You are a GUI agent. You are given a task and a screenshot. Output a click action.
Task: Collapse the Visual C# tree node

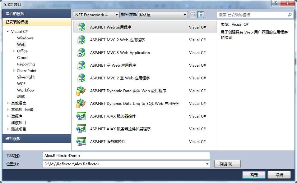pyautogui.click(x=7, y=32)
